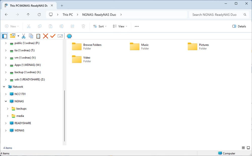Collapse the NGNAS tree node
Image resolution: width=252 pixels, height=156 pixels.
6,101
